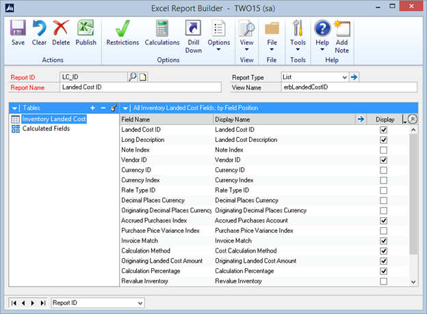Viewport: 427px width, 314px height.
Task: Add a table with the plus icon
Action: click(x=92, y=108)
